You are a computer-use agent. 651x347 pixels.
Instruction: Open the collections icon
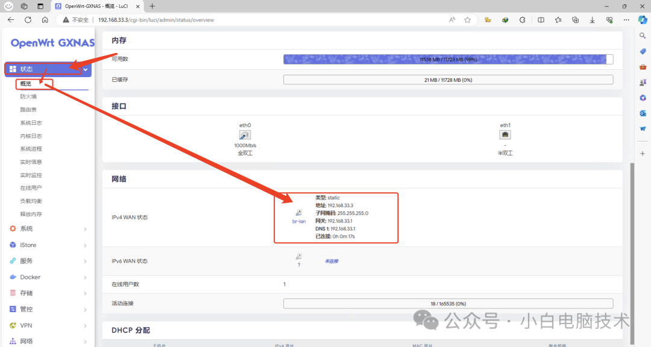click(x=575, y=19)
